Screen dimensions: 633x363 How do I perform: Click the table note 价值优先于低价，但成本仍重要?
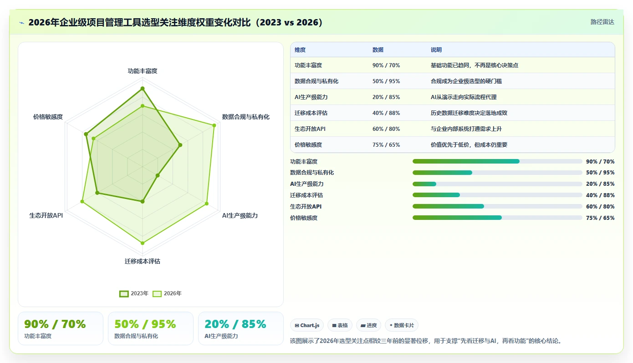coord(469,145)
